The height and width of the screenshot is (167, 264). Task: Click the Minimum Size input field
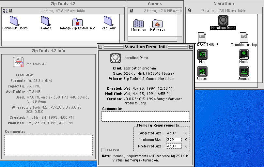[x=174, y=140]
